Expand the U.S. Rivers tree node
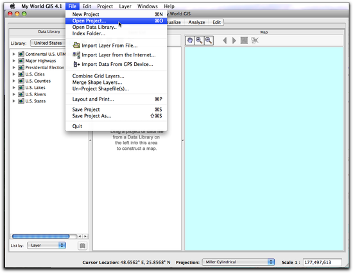Screen dimensions: 353x273 (13, 94)
